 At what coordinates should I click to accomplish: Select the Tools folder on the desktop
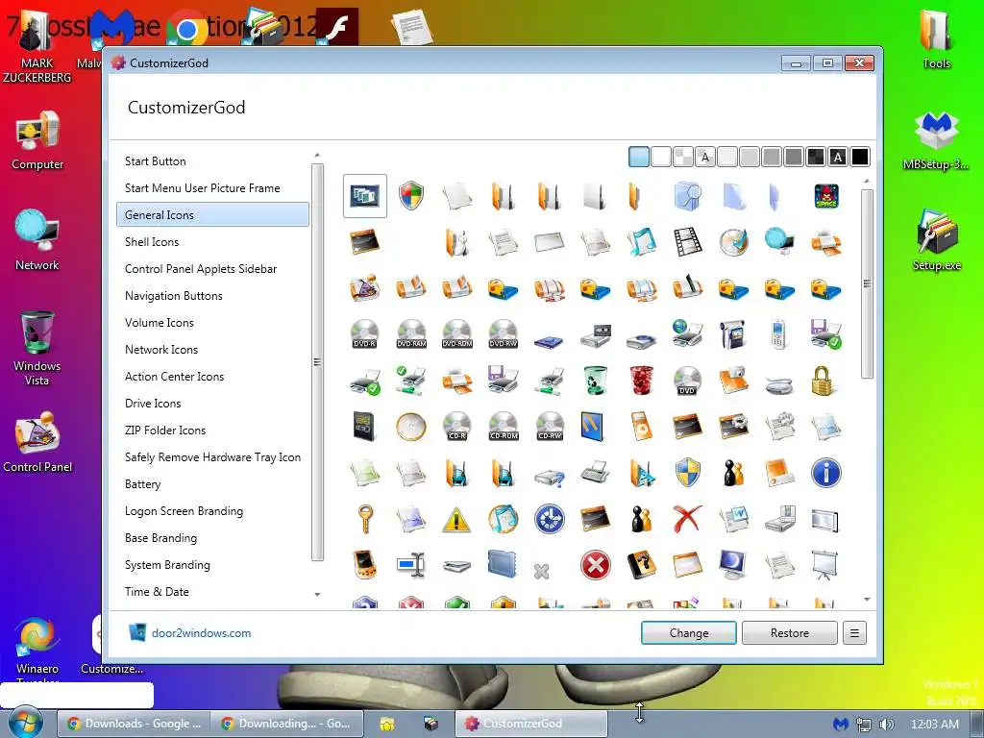pos(936,38)
